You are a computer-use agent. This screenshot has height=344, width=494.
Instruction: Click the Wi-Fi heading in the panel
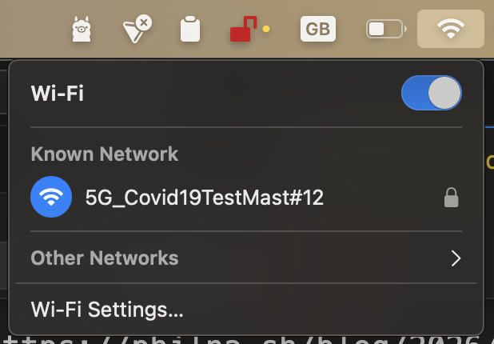[x=58, y=94]
